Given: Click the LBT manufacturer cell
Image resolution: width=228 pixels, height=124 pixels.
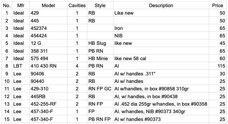Looking at the screenshot, I should [21, 66].
